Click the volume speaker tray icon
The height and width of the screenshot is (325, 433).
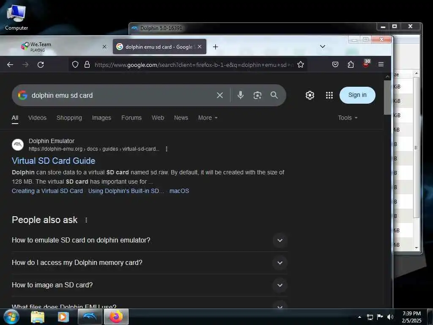point(390,317)
